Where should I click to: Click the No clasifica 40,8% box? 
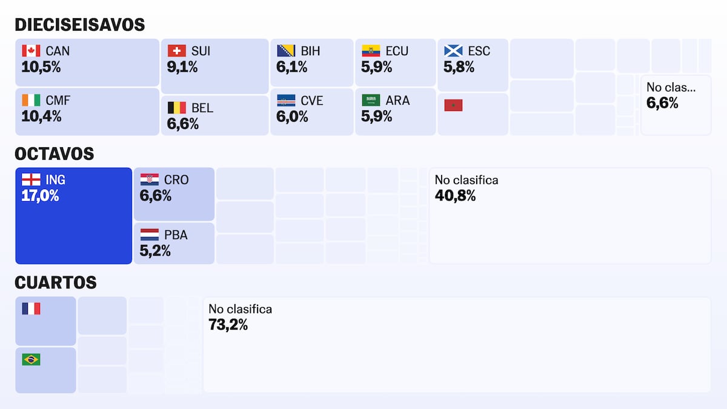570,216
